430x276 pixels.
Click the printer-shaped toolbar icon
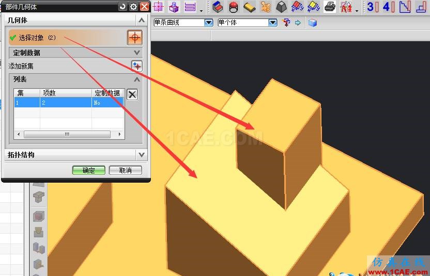tap(330, 7)
